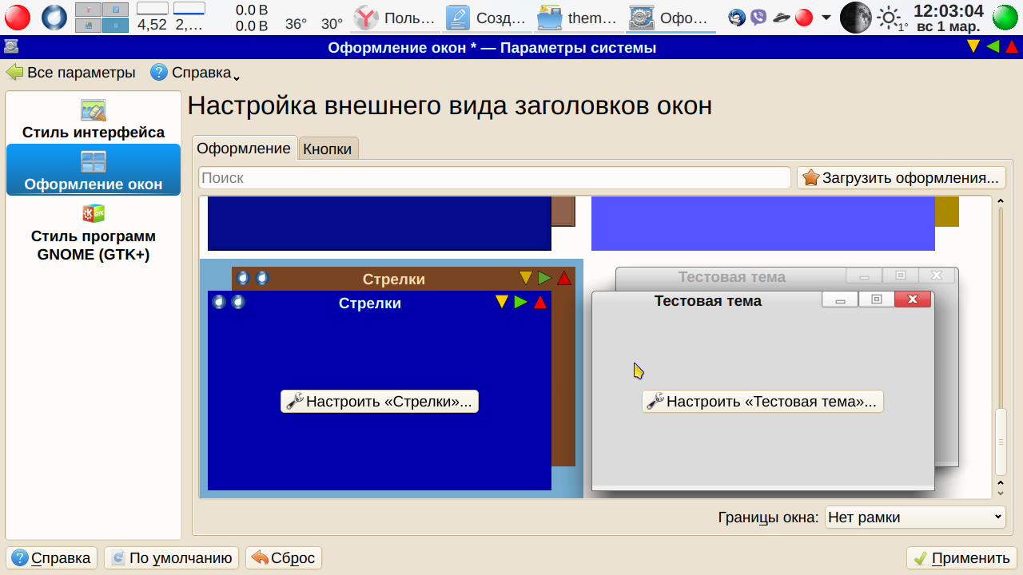Open "Настроить «Стрелки»..." settings
Viewport: 1023px width, 575px height.
click(380, 401)
